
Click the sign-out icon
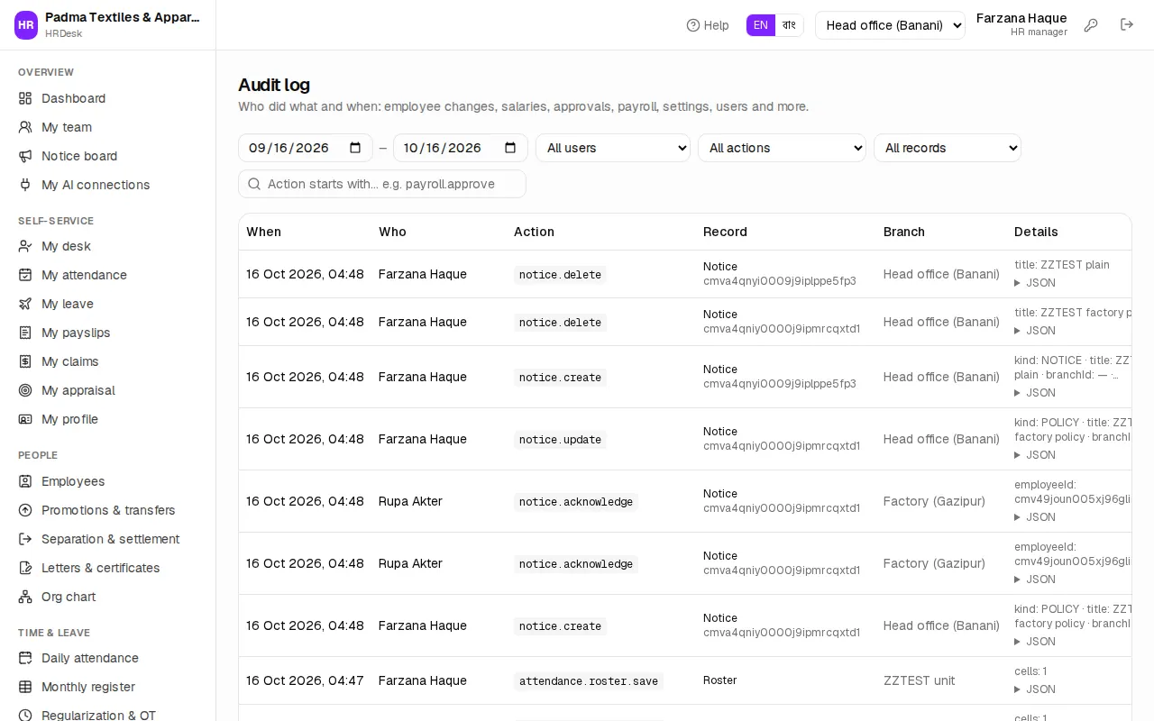click(x=1127, y=25)
